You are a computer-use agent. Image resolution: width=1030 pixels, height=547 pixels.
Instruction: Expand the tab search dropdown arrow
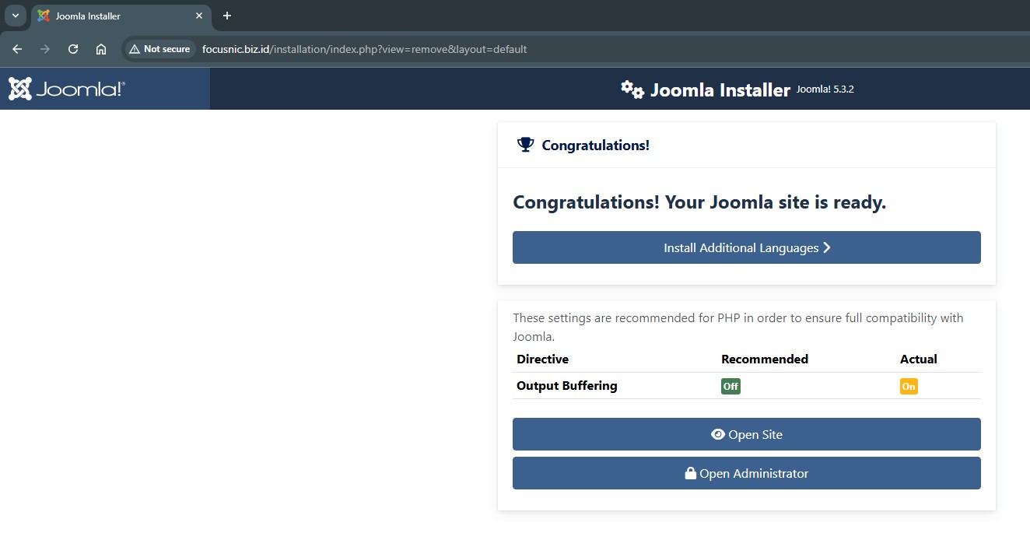click(x=15, y=16)
